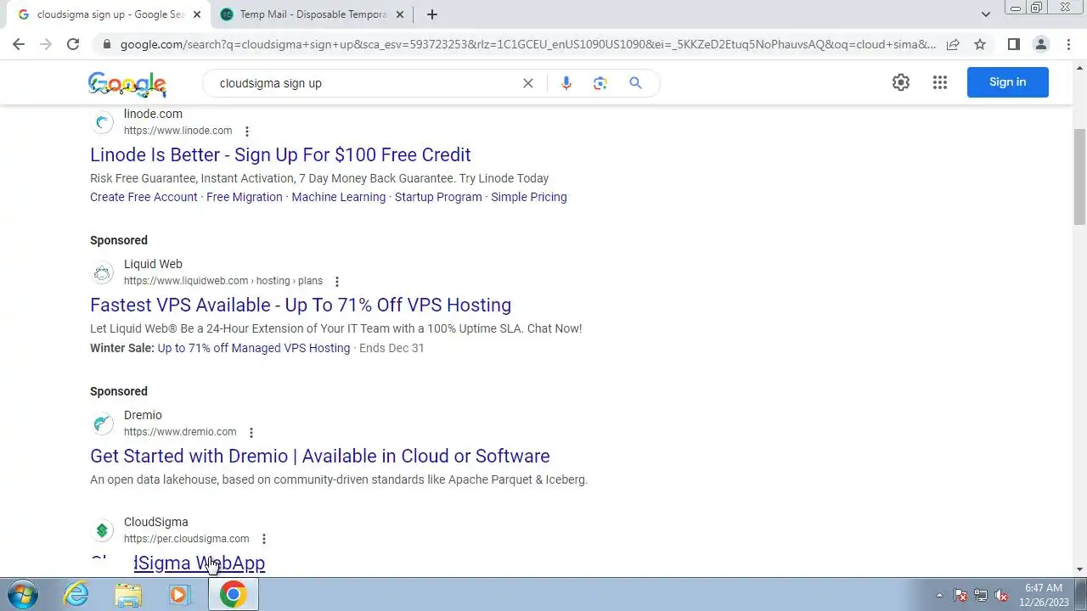This screenshot has width=1087, height=611.
Task: Open Get Started with Dremio link
Action: (x=320, y=456)
